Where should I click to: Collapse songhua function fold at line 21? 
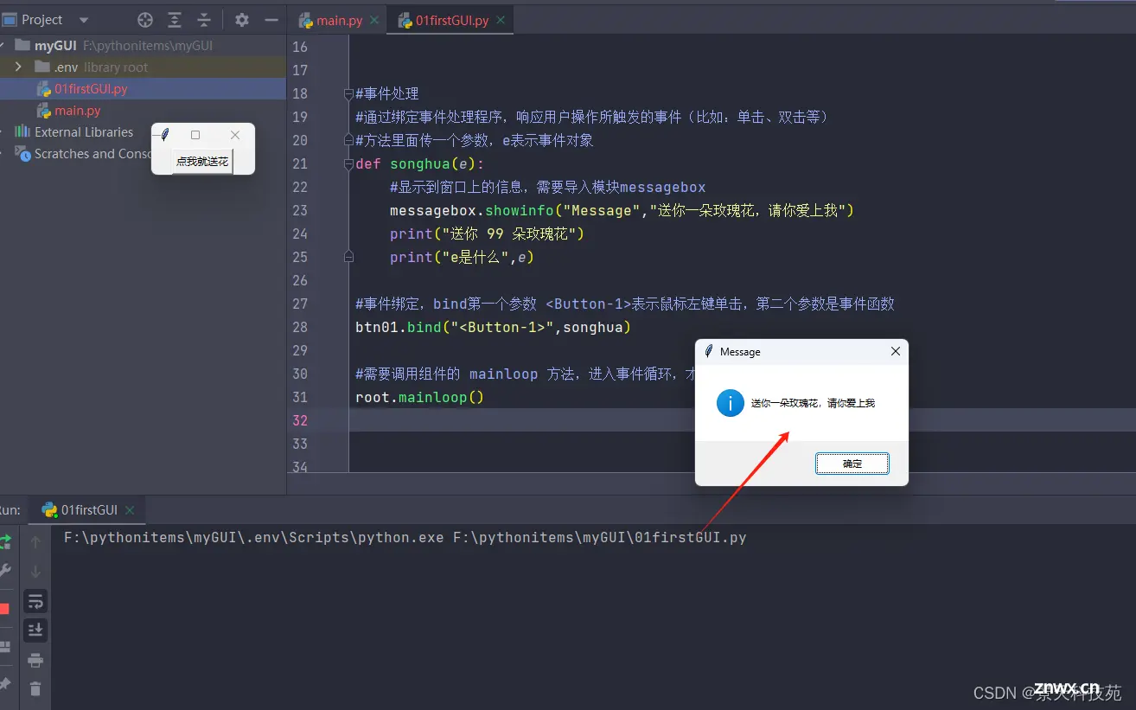tap(348, 163)
